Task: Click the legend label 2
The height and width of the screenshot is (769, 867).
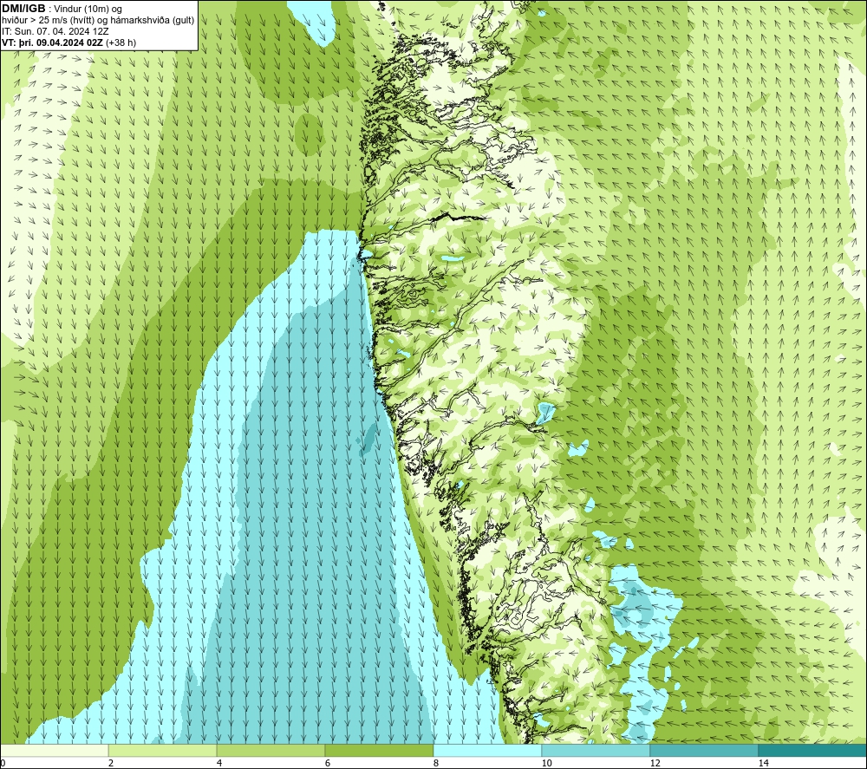Action: pyautogui.click(x=111, y=763)
